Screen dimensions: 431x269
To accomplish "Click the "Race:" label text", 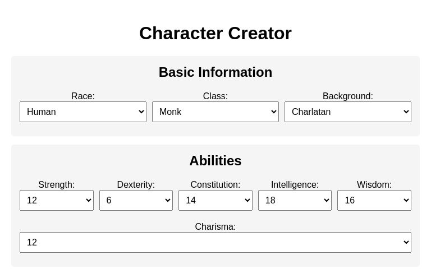I will click(83, 96).
